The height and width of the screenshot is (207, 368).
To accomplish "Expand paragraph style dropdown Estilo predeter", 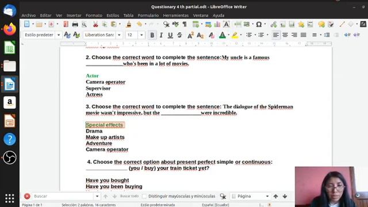I will click(x=59, y=35).
